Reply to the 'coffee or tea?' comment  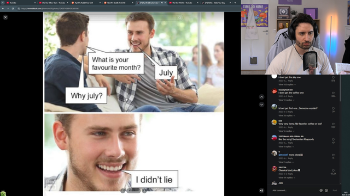290,127
